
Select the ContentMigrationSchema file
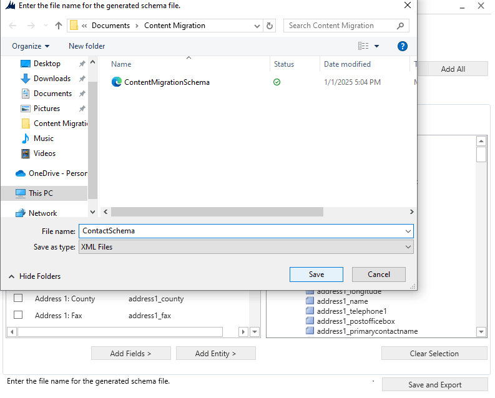(x=167, y=82)
